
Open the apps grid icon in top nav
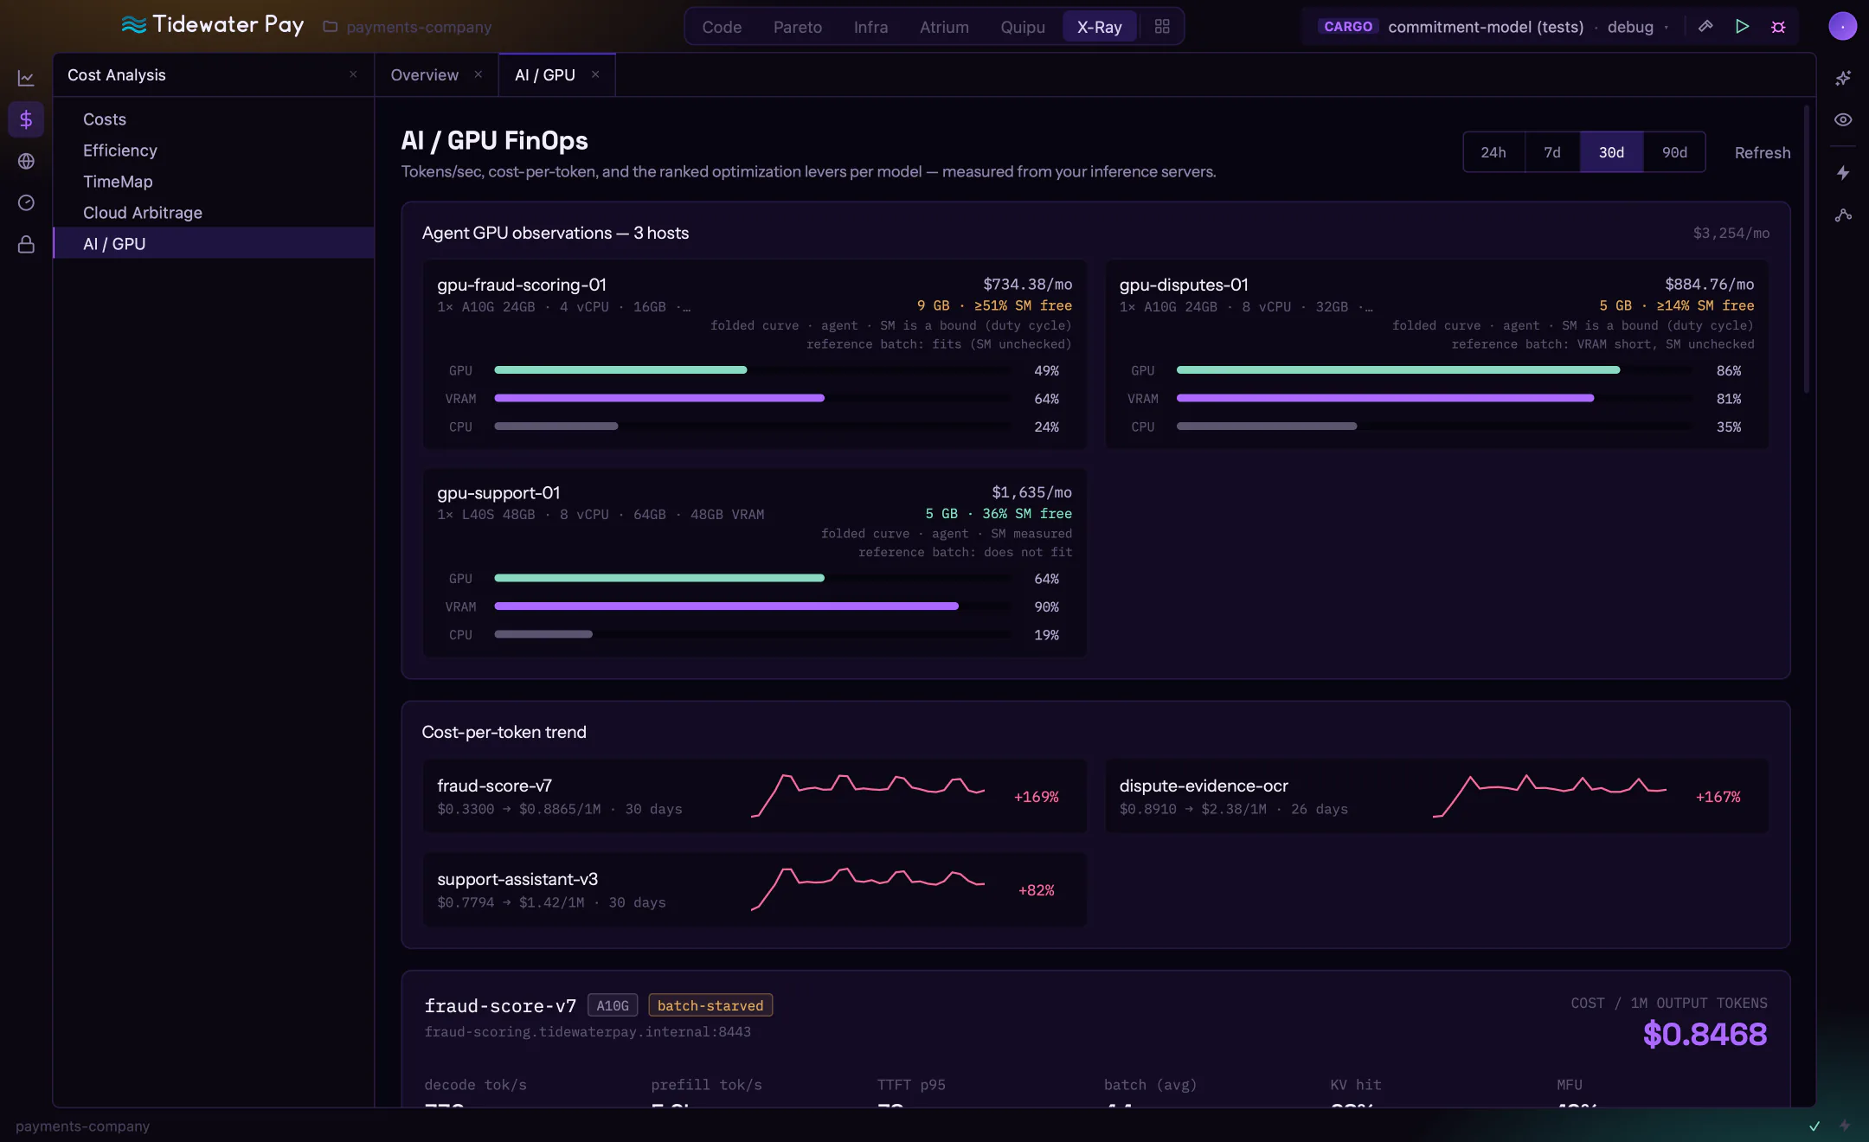point(1162,27)
